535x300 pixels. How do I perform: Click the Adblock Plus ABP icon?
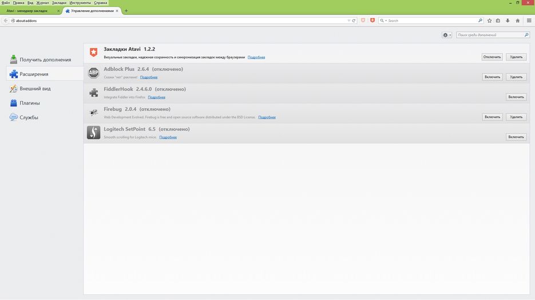coord(93,73)
